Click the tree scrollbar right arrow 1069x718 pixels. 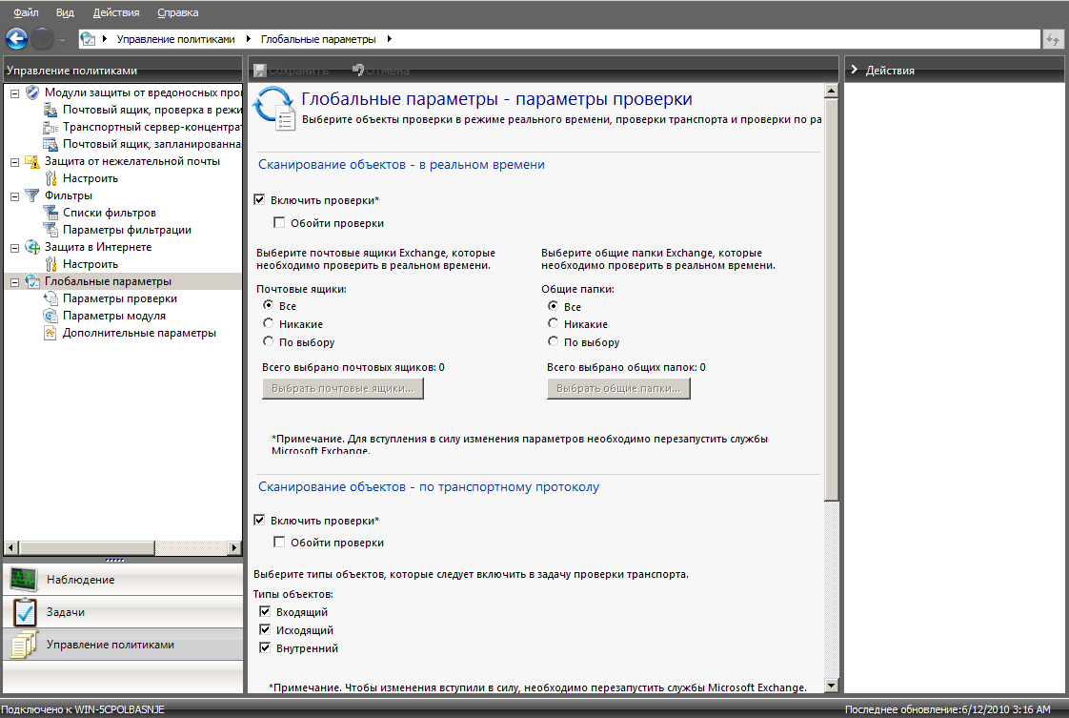234,547
